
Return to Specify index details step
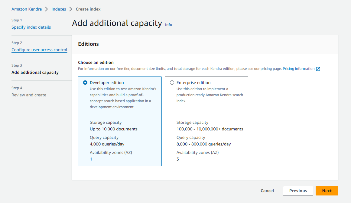(31, 27)
